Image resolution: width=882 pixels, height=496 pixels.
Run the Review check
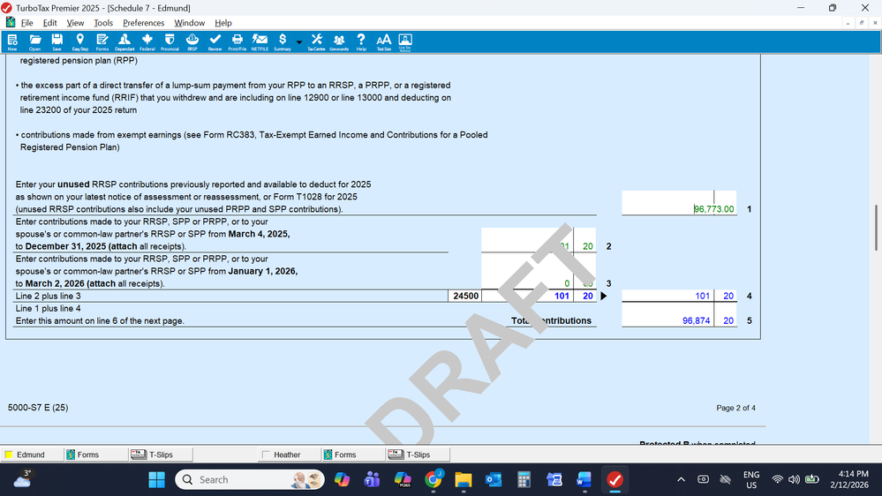tap(215, 42)
